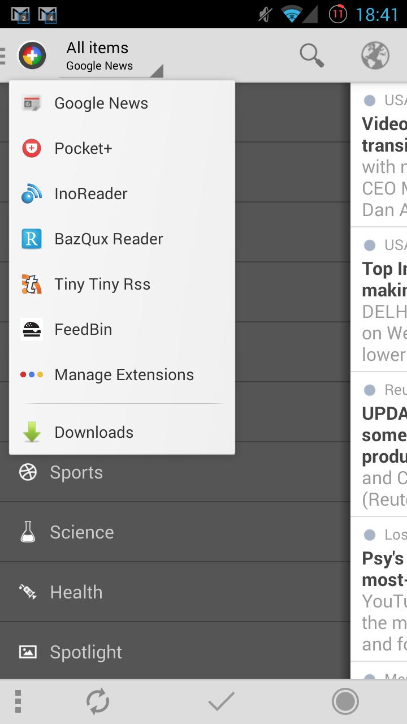Screen dimensions: 407x724
Task: Choose FeedBin service entry
Action: 122,329
